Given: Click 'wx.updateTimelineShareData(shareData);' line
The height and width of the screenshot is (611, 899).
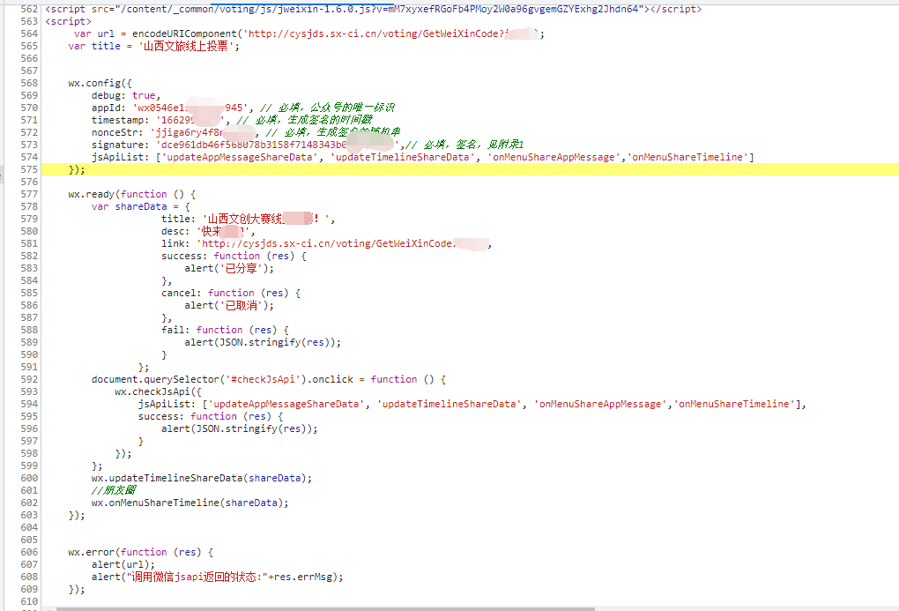Looking at the screenshot, I should pos(202,478).
